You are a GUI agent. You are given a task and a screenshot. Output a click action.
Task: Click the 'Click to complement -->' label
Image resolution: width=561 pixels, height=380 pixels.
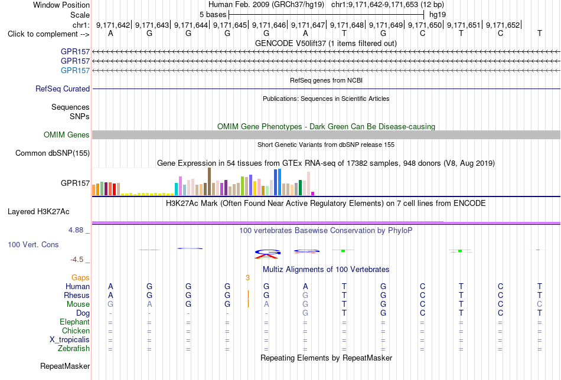click(x=48, y=34)
